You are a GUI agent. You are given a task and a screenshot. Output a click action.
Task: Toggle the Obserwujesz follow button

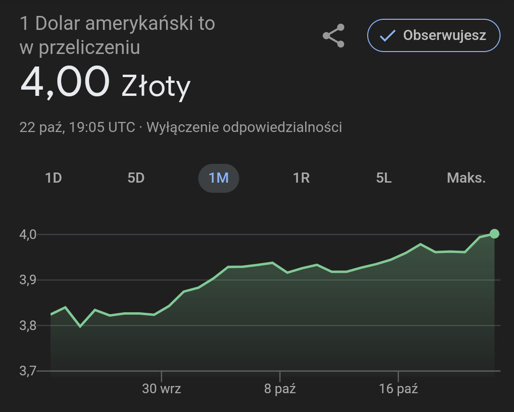434,35
